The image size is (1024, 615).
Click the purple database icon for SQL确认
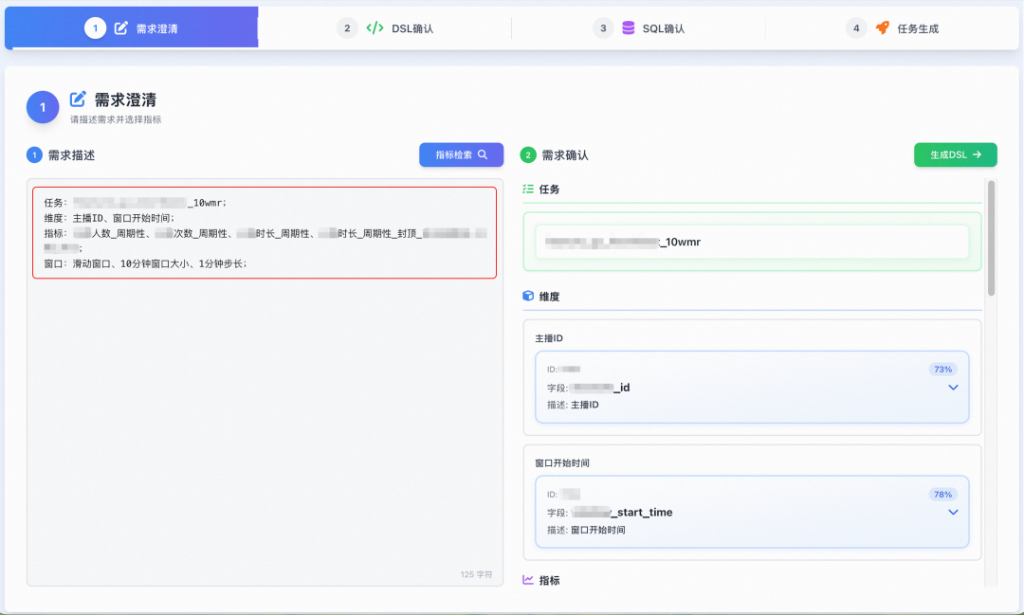(x=629, y=28)
